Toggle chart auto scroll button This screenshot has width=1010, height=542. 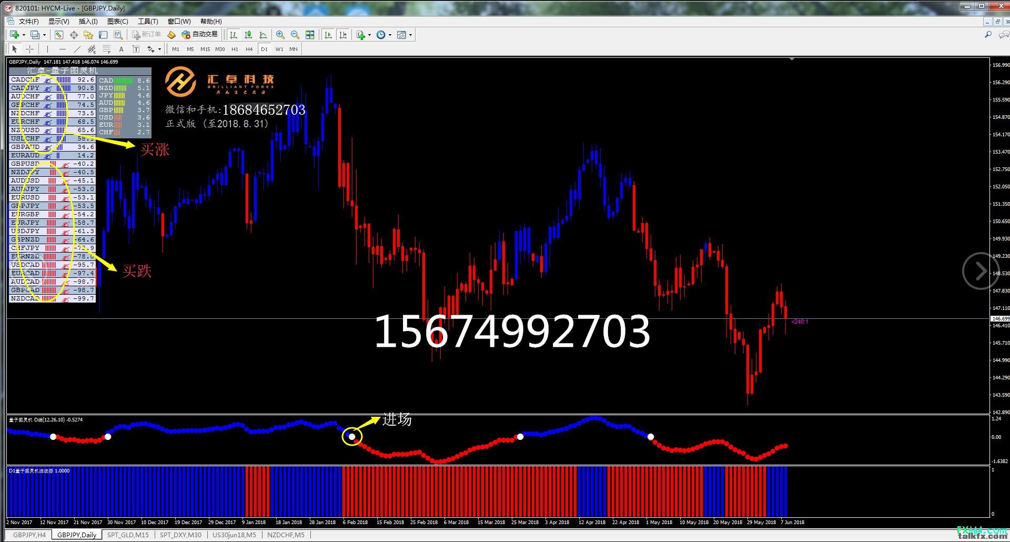coord(328,35)
